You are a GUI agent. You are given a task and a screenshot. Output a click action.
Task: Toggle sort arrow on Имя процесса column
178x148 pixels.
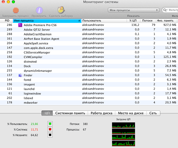click(79, 21)
